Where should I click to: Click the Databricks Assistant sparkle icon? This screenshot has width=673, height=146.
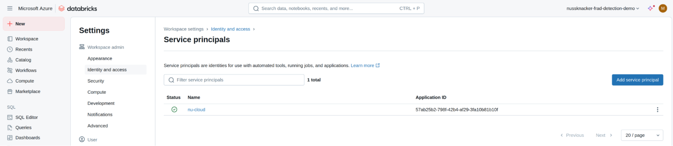click(x=651, y=8)
